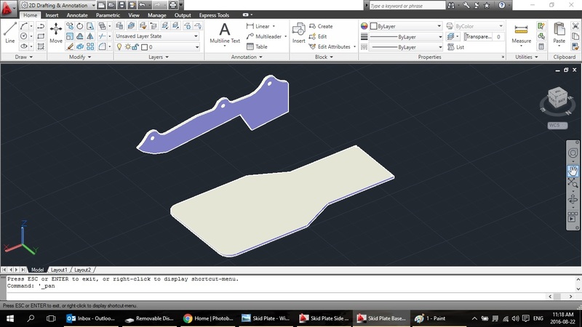Open the Parametric ribbon tab
This screenshot has height=327, width=582.
pos(108,15)
